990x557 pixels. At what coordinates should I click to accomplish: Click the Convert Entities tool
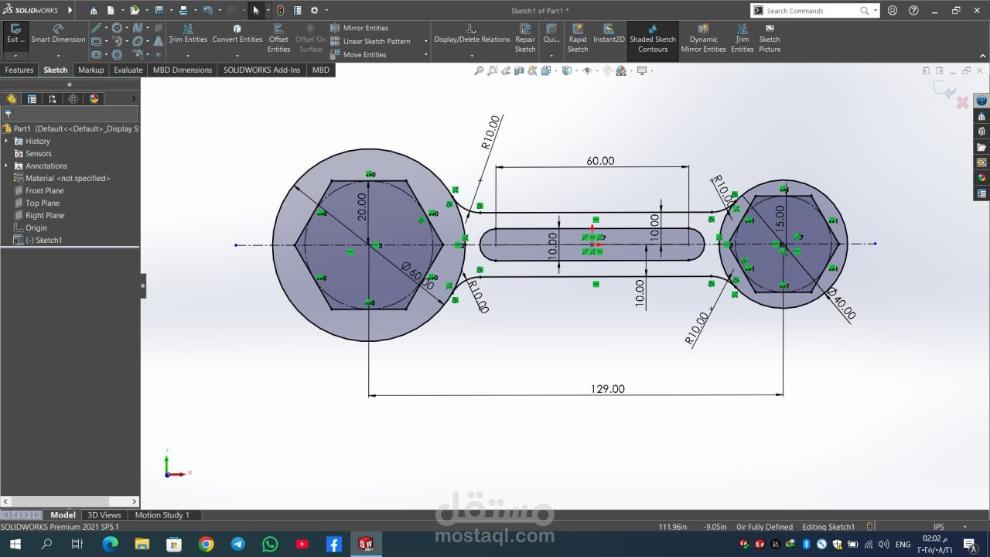point(237,34)
